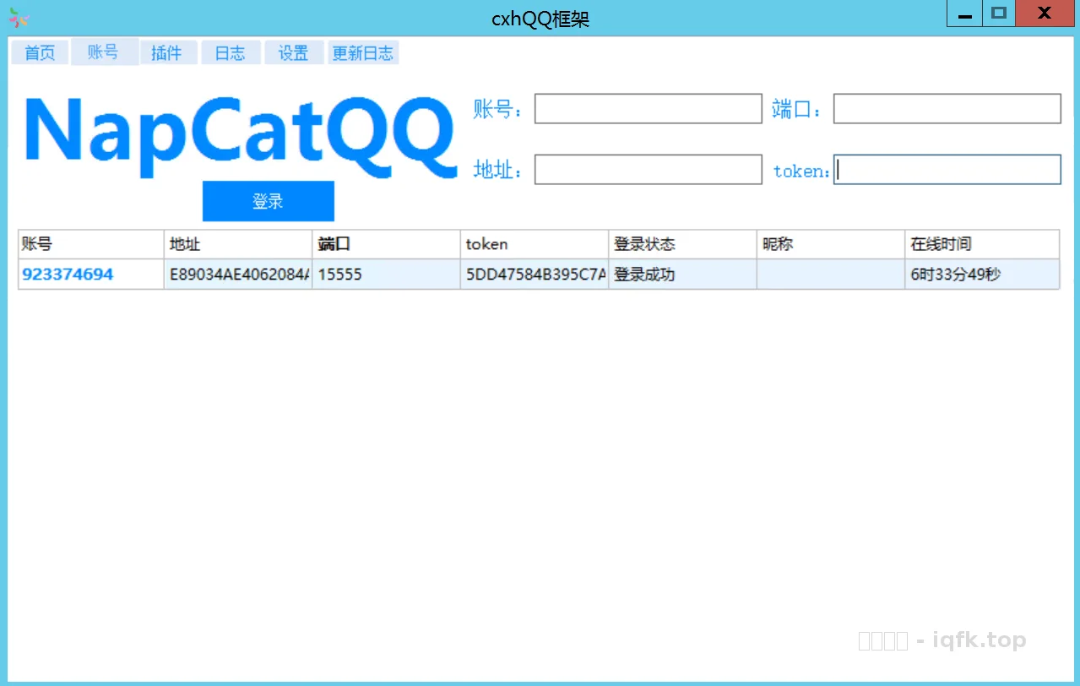Click the 端口 column header
This screenshot has height=686, width=1080.
(385, 243)
